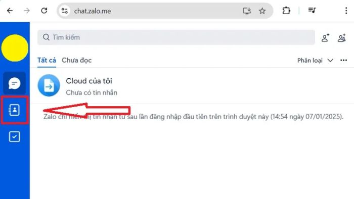Open more options next to Phân loại
This screenshot has height=199, width=354.
[x=343, y=60]
